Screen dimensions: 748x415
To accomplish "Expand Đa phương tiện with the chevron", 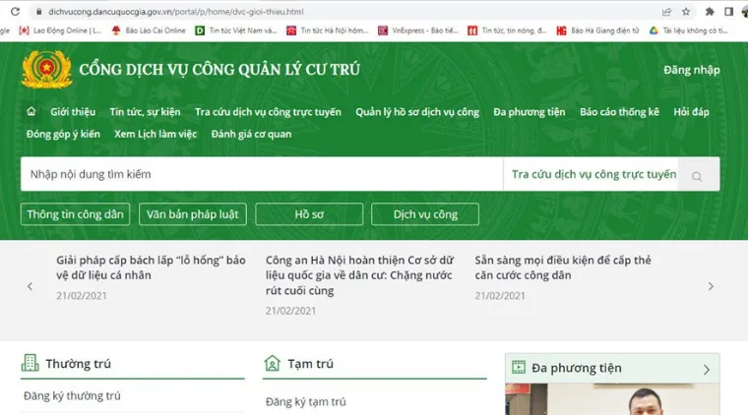I will pos(707,370).
